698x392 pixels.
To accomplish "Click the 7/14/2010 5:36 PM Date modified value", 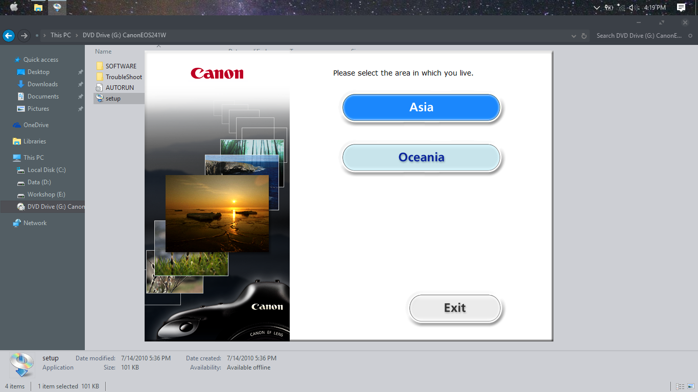I will point(145,358).
